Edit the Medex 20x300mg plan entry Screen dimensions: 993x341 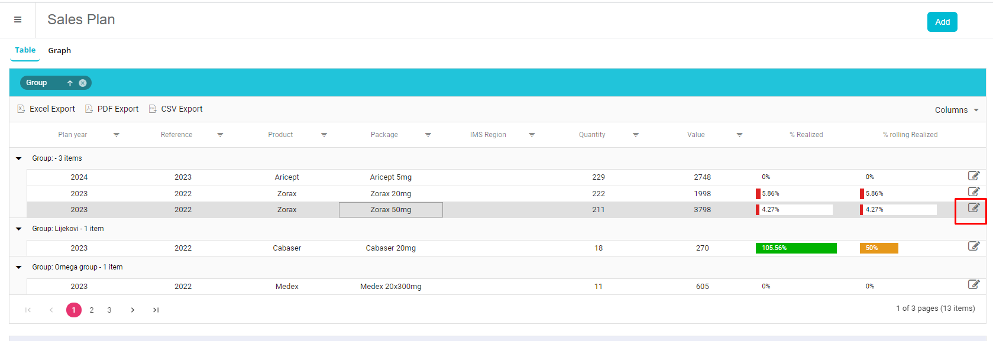point(973,285)
